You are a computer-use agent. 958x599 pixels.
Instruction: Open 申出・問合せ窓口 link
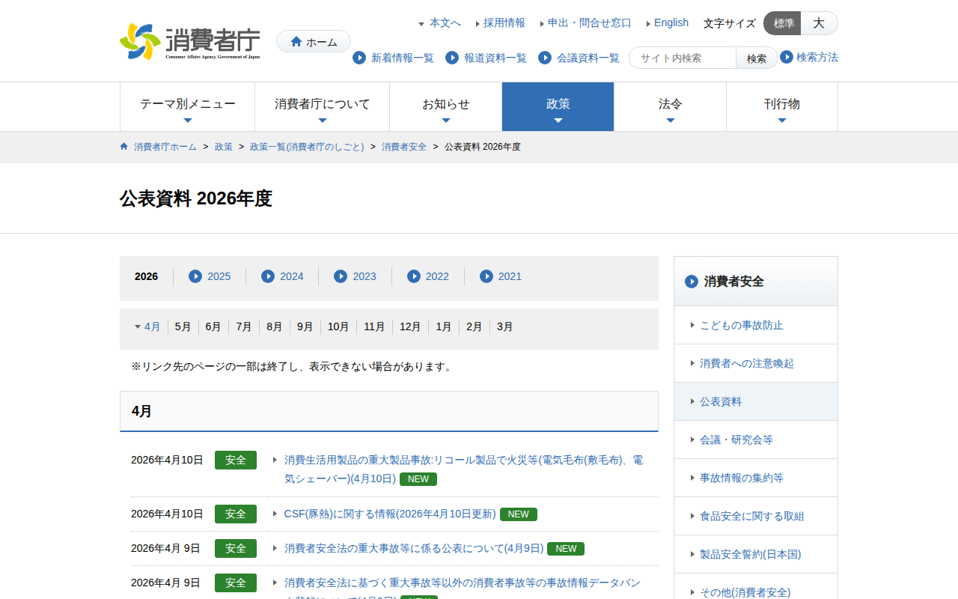coord(590,23)
